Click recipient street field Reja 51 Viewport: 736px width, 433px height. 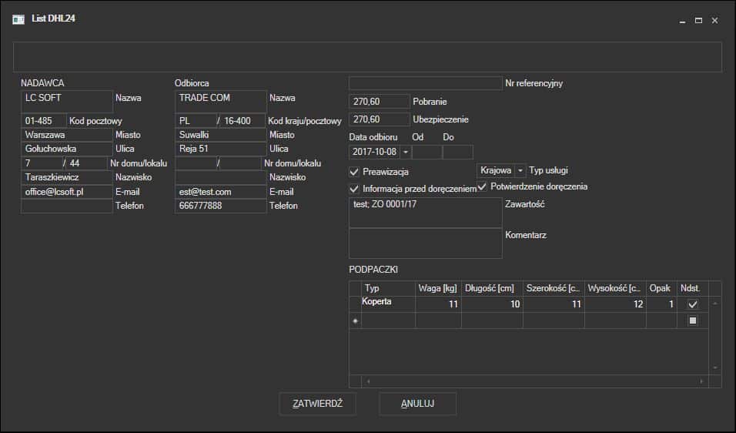221,149
